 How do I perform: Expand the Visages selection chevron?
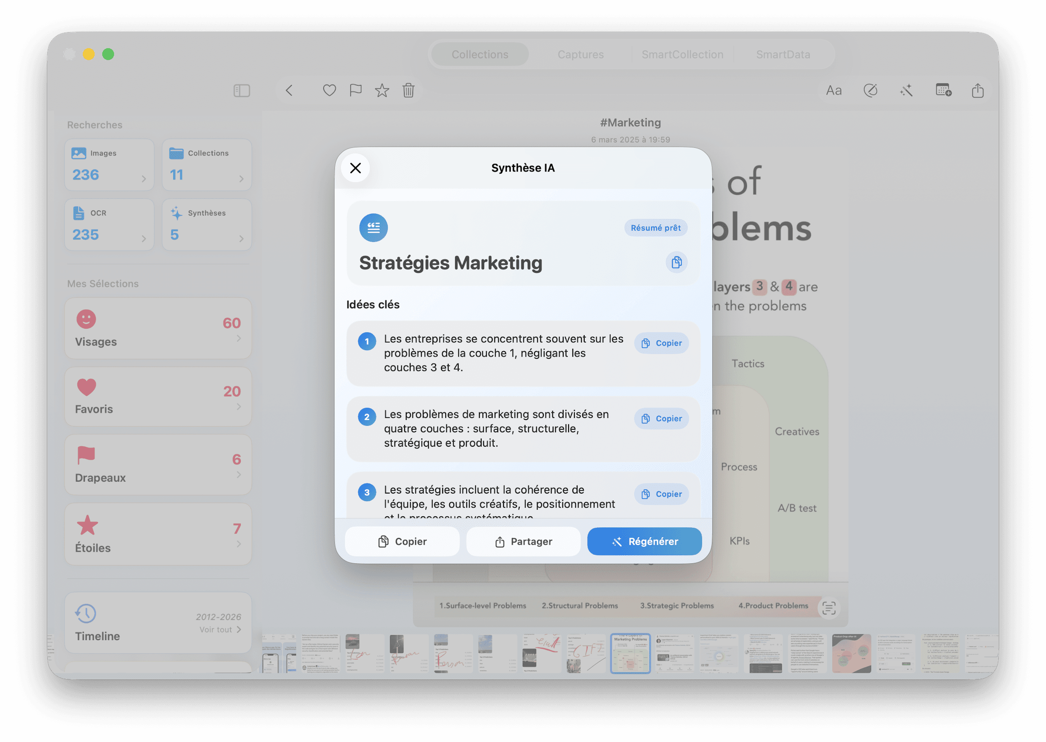click(x=238, y=338)
